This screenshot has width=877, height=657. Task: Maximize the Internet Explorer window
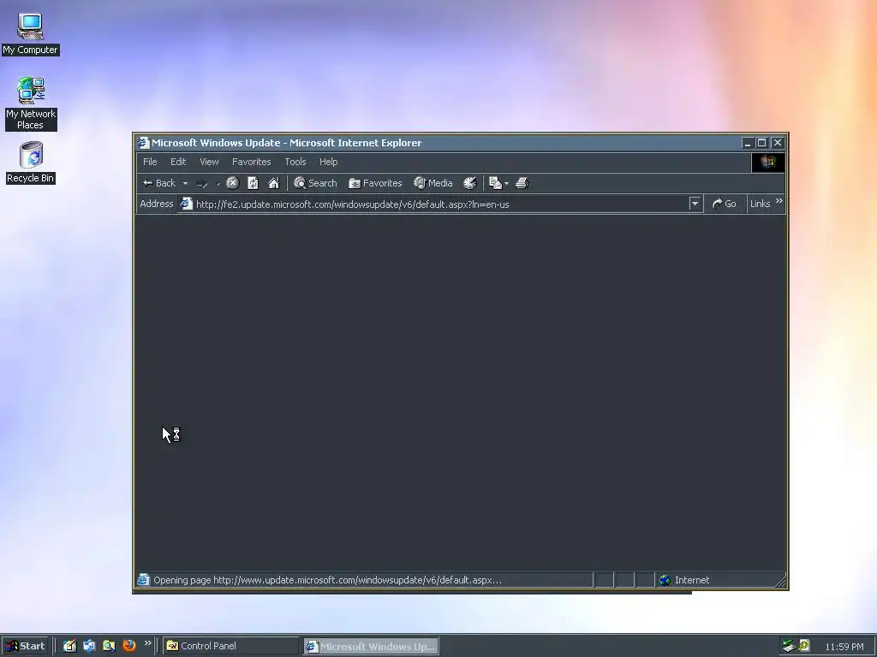[761, 143]
